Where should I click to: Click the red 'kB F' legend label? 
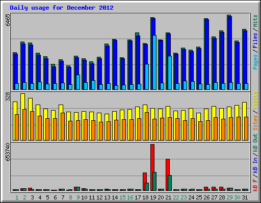[x=255, y=185]
